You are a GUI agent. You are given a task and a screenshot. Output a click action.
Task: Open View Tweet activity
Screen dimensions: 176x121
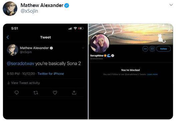pos(24,83)
